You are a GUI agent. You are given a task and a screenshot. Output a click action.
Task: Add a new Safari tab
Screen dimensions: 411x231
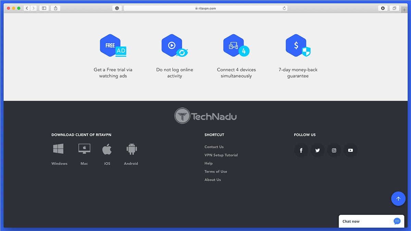coord(404,9)
